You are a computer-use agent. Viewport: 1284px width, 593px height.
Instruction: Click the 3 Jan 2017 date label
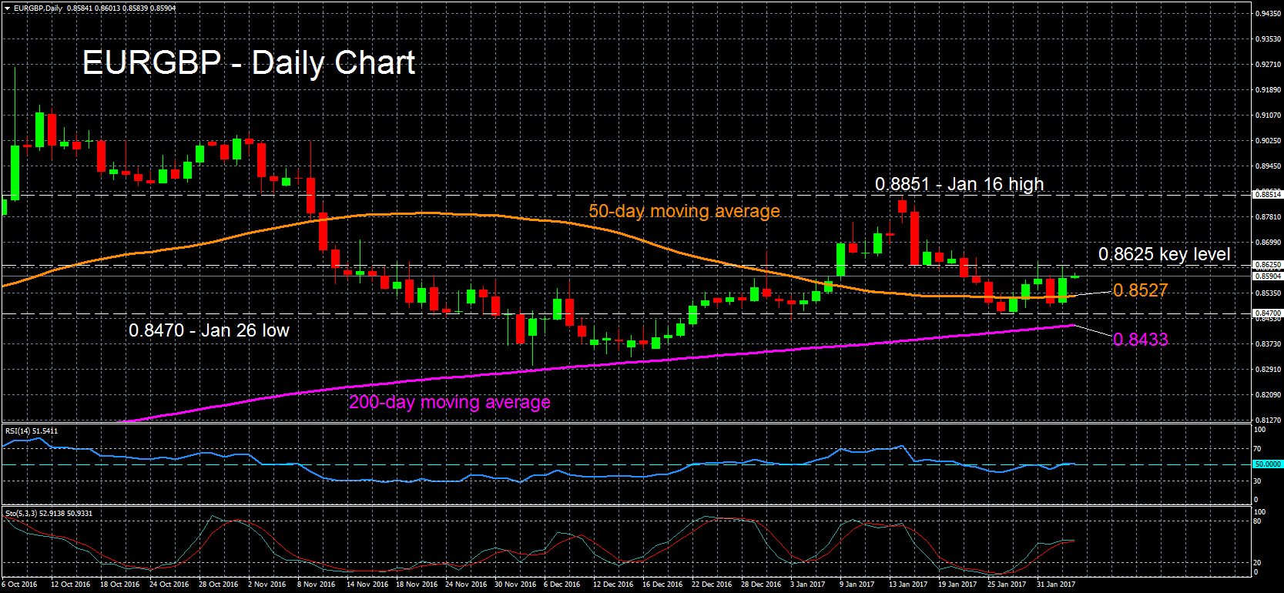click(x=808, y=585)
